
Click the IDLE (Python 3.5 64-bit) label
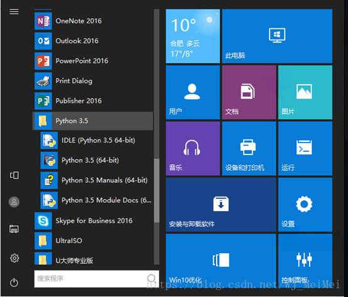pyautogui.click(x=99, y=141)
